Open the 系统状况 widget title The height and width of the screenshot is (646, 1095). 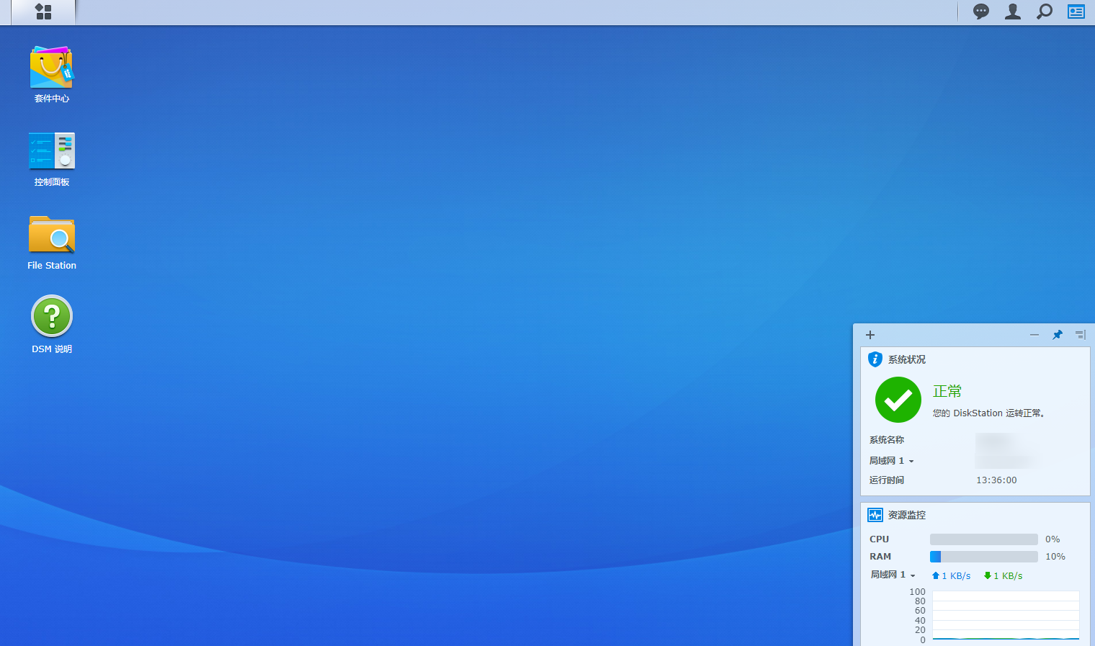[x=907, y=359]
